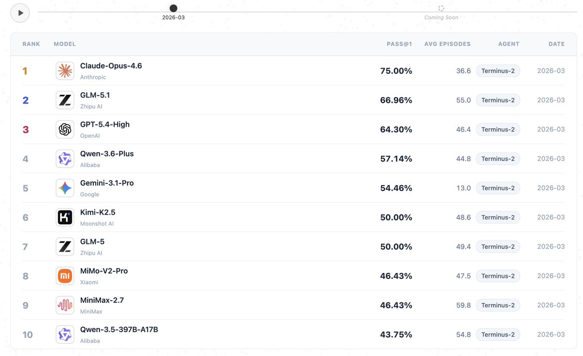Sort by the AVG EPISODES column header

[447, 44]
